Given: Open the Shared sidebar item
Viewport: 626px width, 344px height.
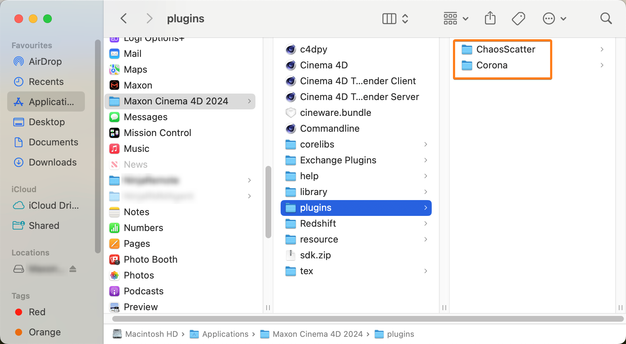Looking at the screenshot, I should (46, 226).
